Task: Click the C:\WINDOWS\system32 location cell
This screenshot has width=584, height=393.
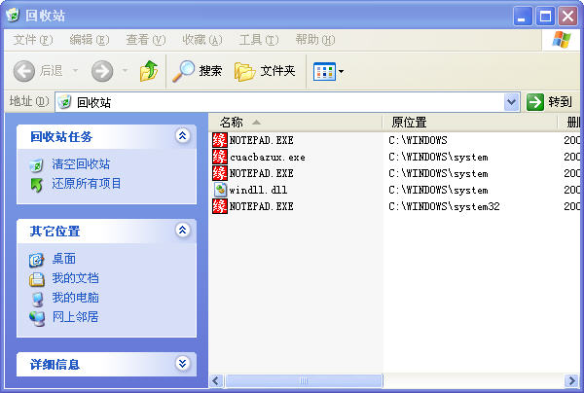Action: pyautogui.click(x=444, y=206)
